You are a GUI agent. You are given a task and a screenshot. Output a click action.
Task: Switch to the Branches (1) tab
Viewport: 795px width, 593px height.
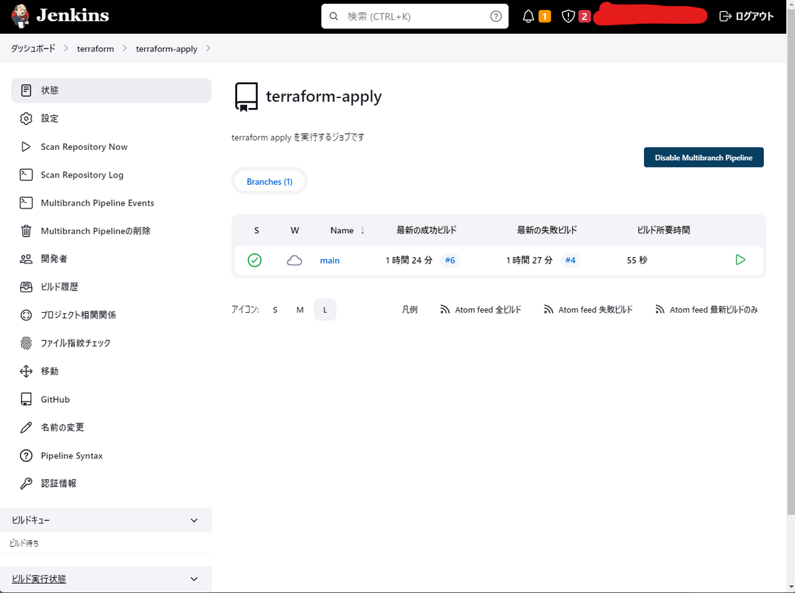(x=270, y=182)
